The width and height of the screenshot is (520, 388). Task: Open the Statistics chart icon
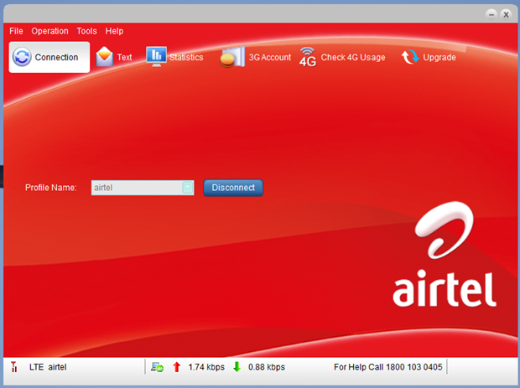156,56
